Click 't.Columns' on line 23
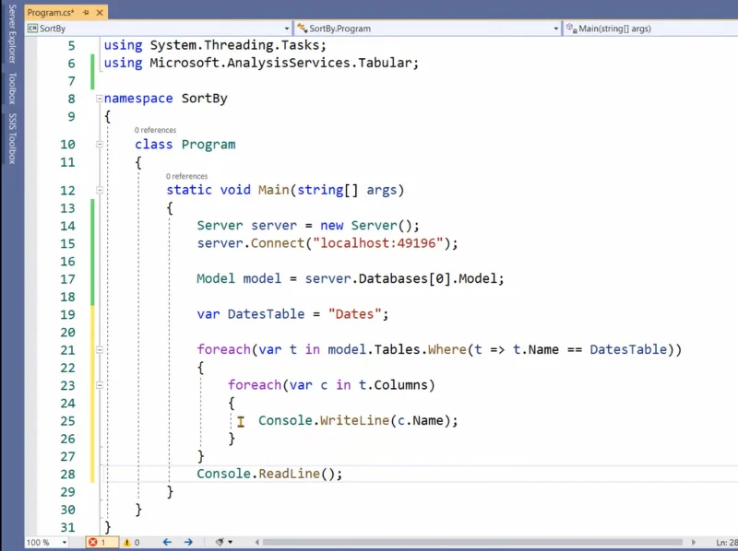This screenshot has width=738, height=551. pyautogui.click(x=393, y=385)
